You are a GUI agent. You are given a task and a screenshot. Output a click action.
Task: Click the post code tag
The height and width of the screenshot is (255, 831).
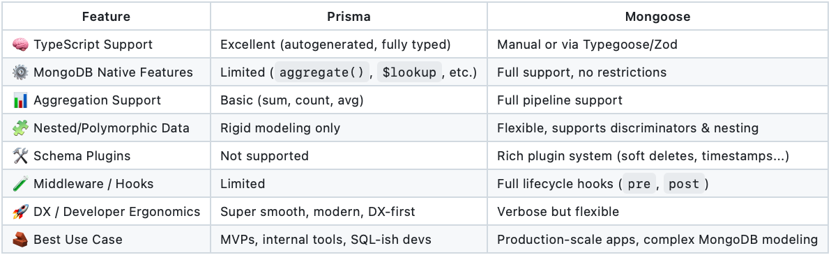coord(684,185)
